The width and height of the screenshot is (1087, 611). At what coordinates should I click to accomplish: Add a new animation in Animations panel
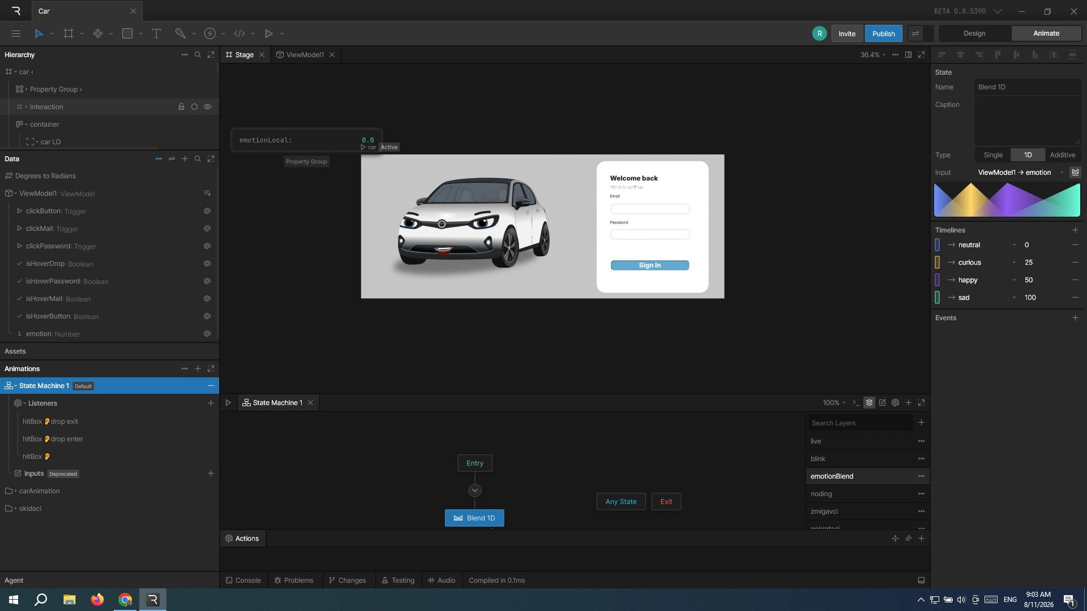(x=198, y=369)
